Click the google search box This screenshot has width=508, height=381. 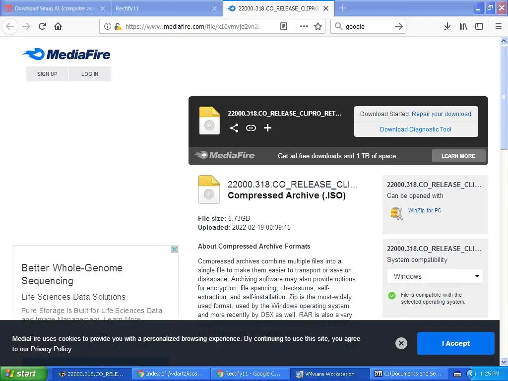point(369,27)
